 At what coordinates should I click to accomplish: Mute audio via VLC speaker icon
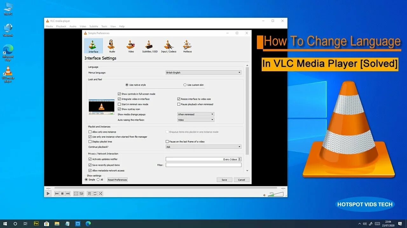click(265, 195)
